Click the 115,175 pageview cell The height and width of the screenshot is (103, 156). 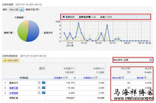pos(70,83)
